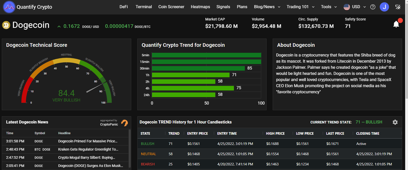The height and width of the screenshot is (170, 408).
Task: Click the Quantify Crypto logo icon
Action: pyautogui.click(x=9, y=7)
